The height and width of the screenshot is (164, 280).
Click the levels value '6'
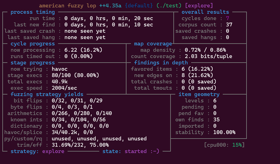click(x=215, y=101)
